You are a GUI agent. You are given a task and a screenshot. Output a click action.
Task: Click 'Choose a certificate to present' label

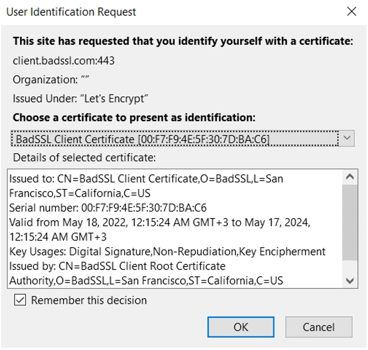(x=134, y=118)
